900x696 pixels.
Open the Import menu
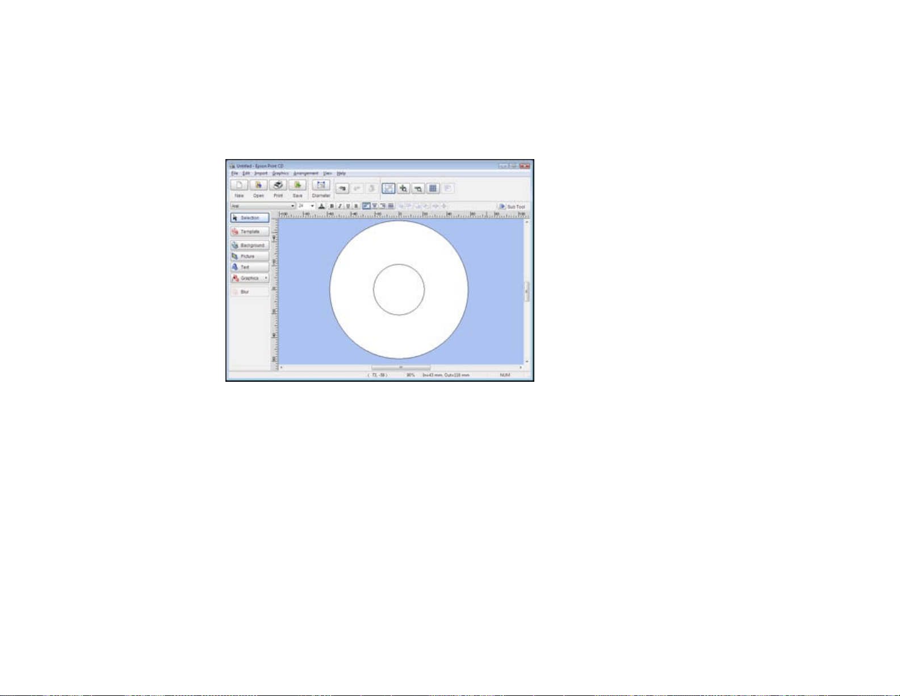261,173
